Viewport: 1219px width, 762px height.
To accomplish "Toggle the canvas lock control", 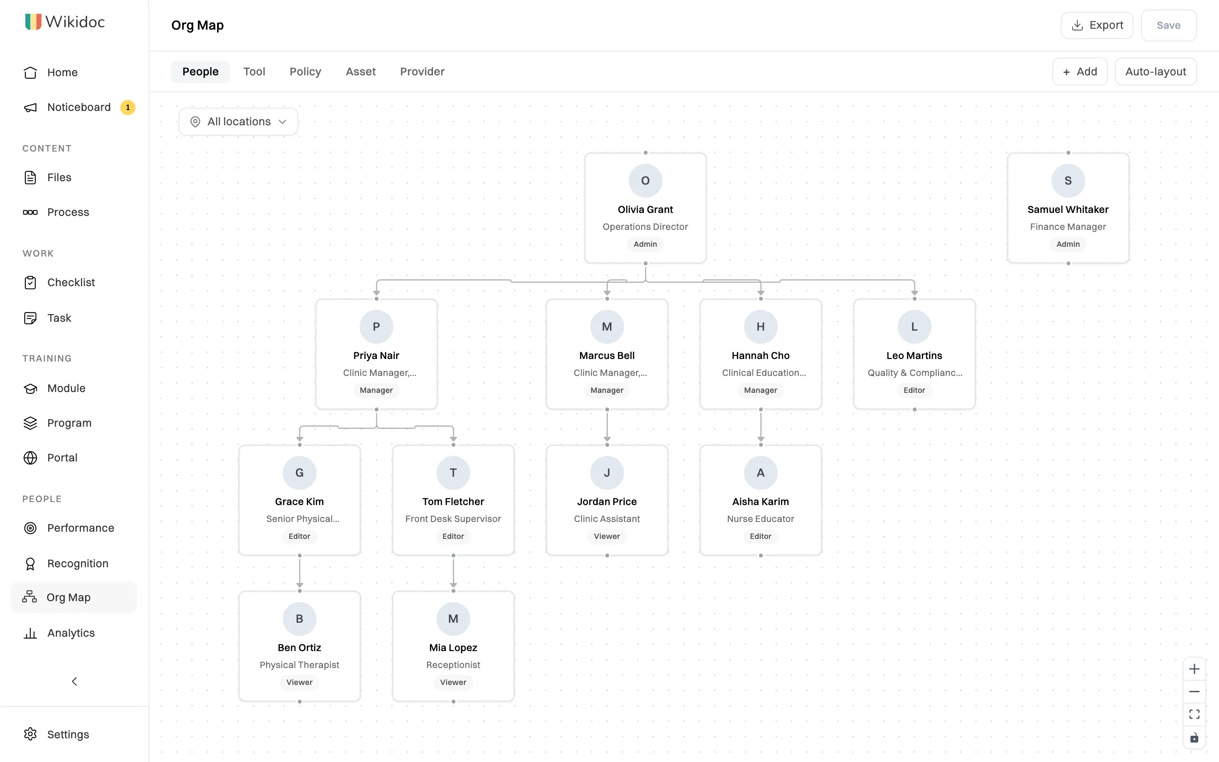I will 1194,738.
